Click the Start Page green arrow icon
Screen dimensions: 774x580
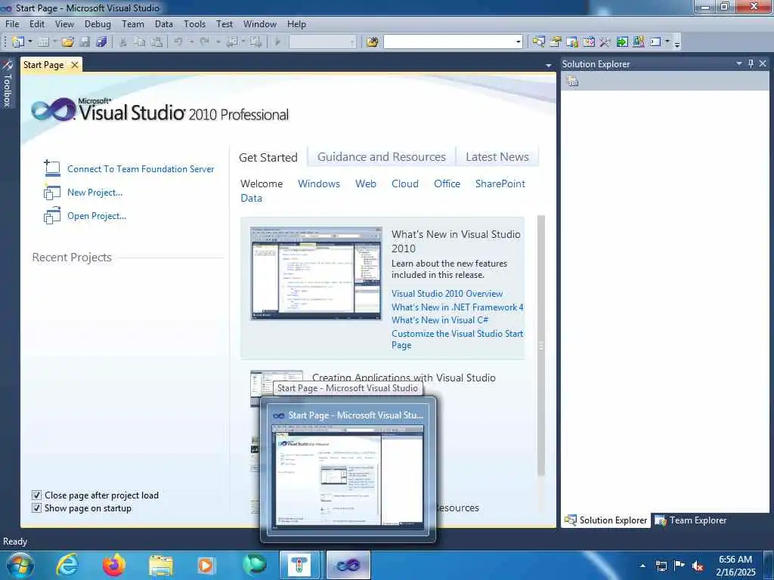(x=622, y=42)
